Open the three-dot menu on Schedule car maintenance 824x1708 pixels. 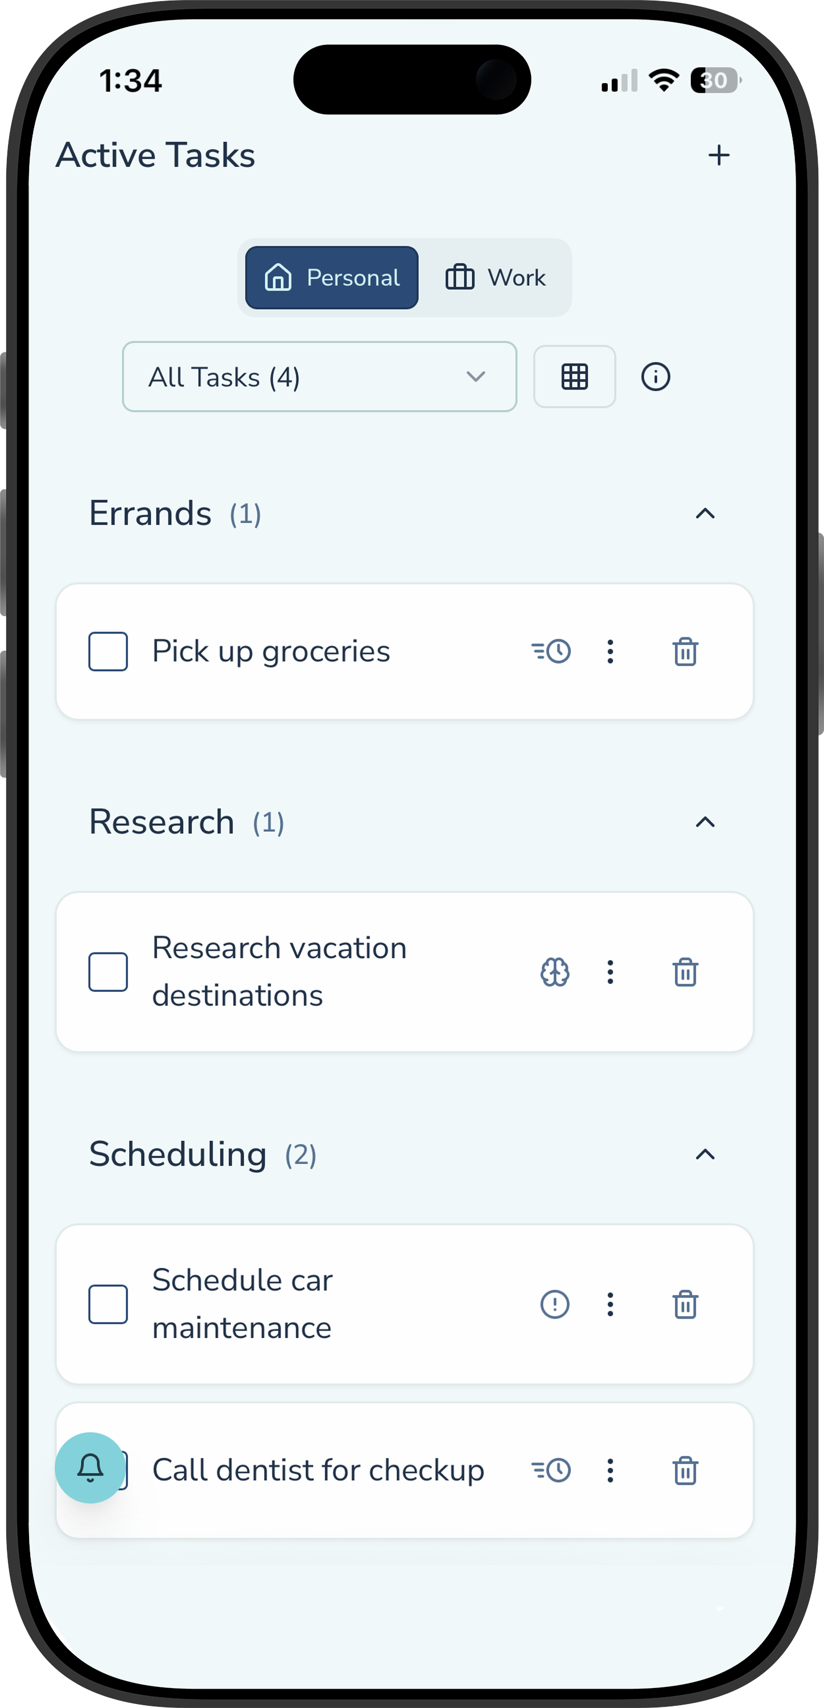pyautogui.click(x=609, y=1304)
